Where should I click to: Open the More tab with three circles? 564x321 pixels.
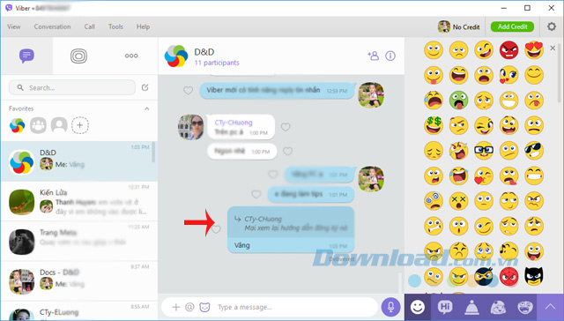click(x=131, y=56)
